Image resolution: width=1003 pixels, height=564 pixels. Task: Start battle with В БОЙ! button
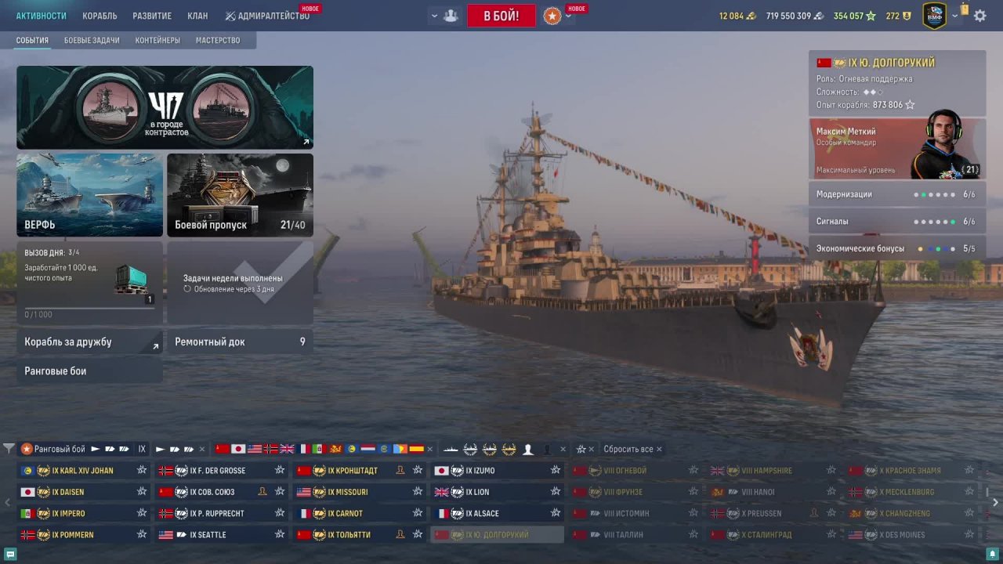tap(501, 16)
